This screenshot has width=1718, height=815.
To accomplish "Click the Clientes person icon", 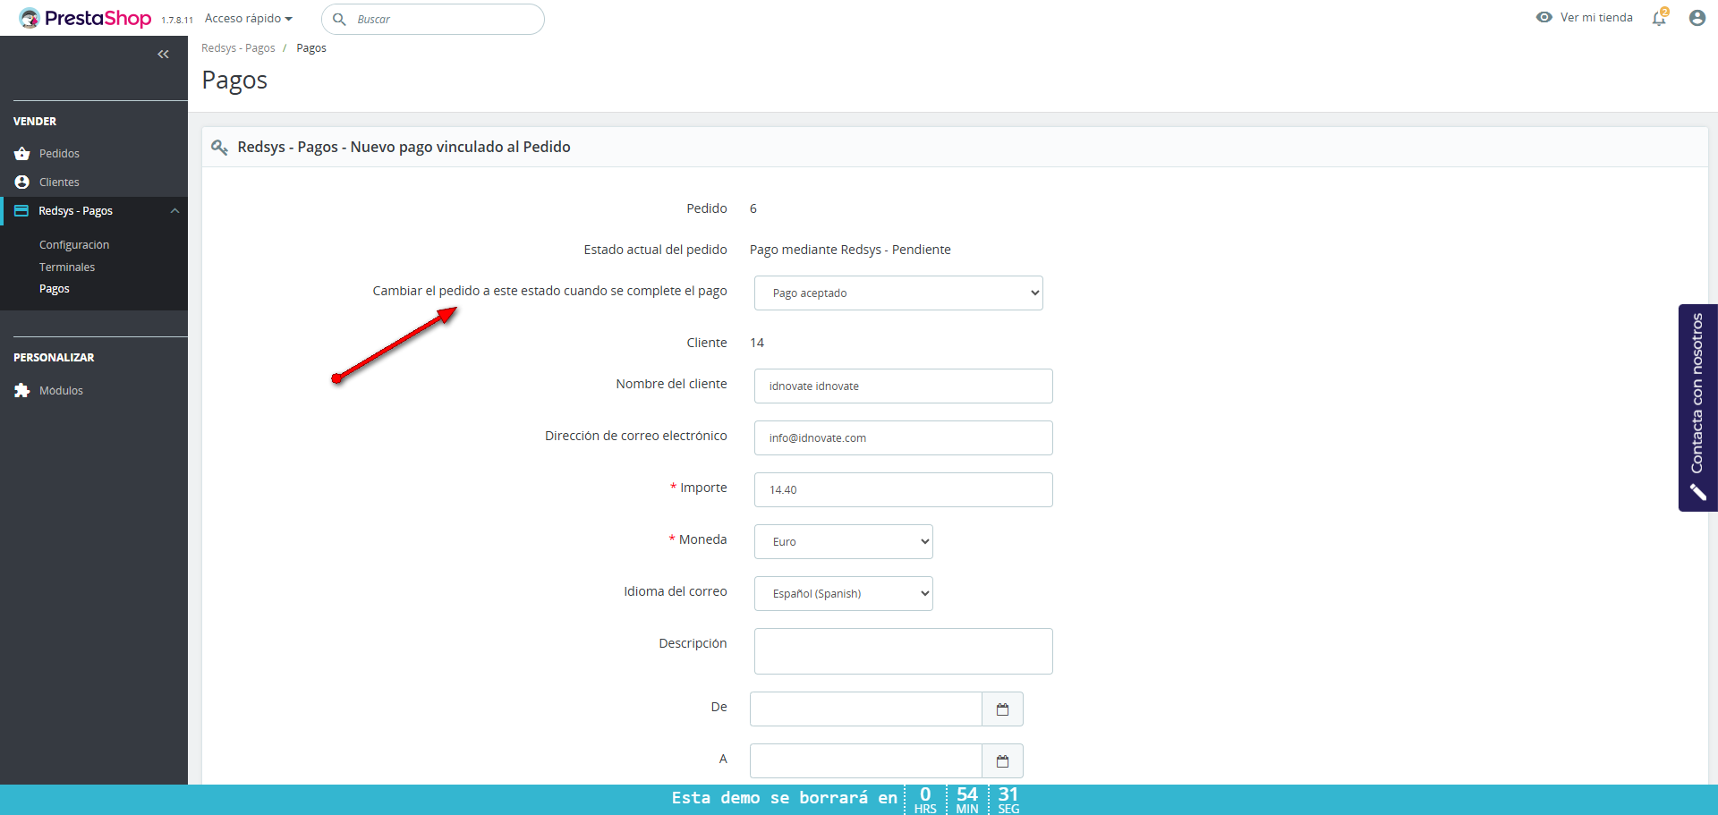I will 22,183.
